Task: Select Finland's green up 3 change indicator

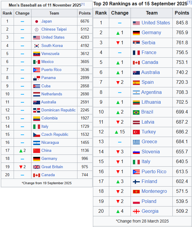Action: point(120,182)
